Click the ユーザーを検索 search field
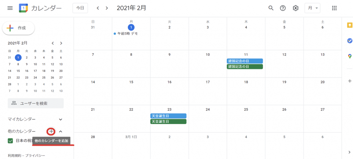This screenshot has width=353, height=159. 36,103
